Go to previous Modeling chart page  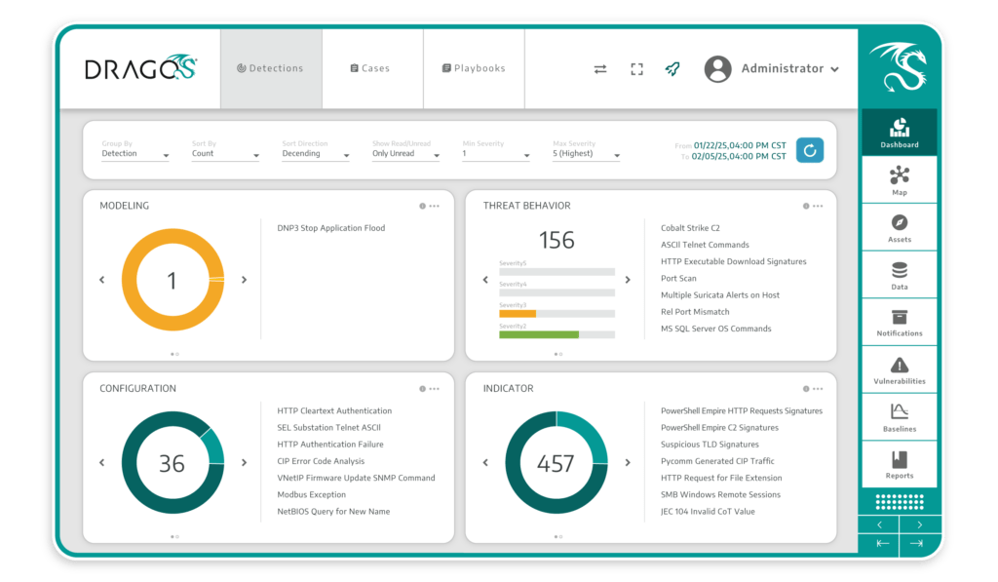pyautogui.click(x=101, y=280)
